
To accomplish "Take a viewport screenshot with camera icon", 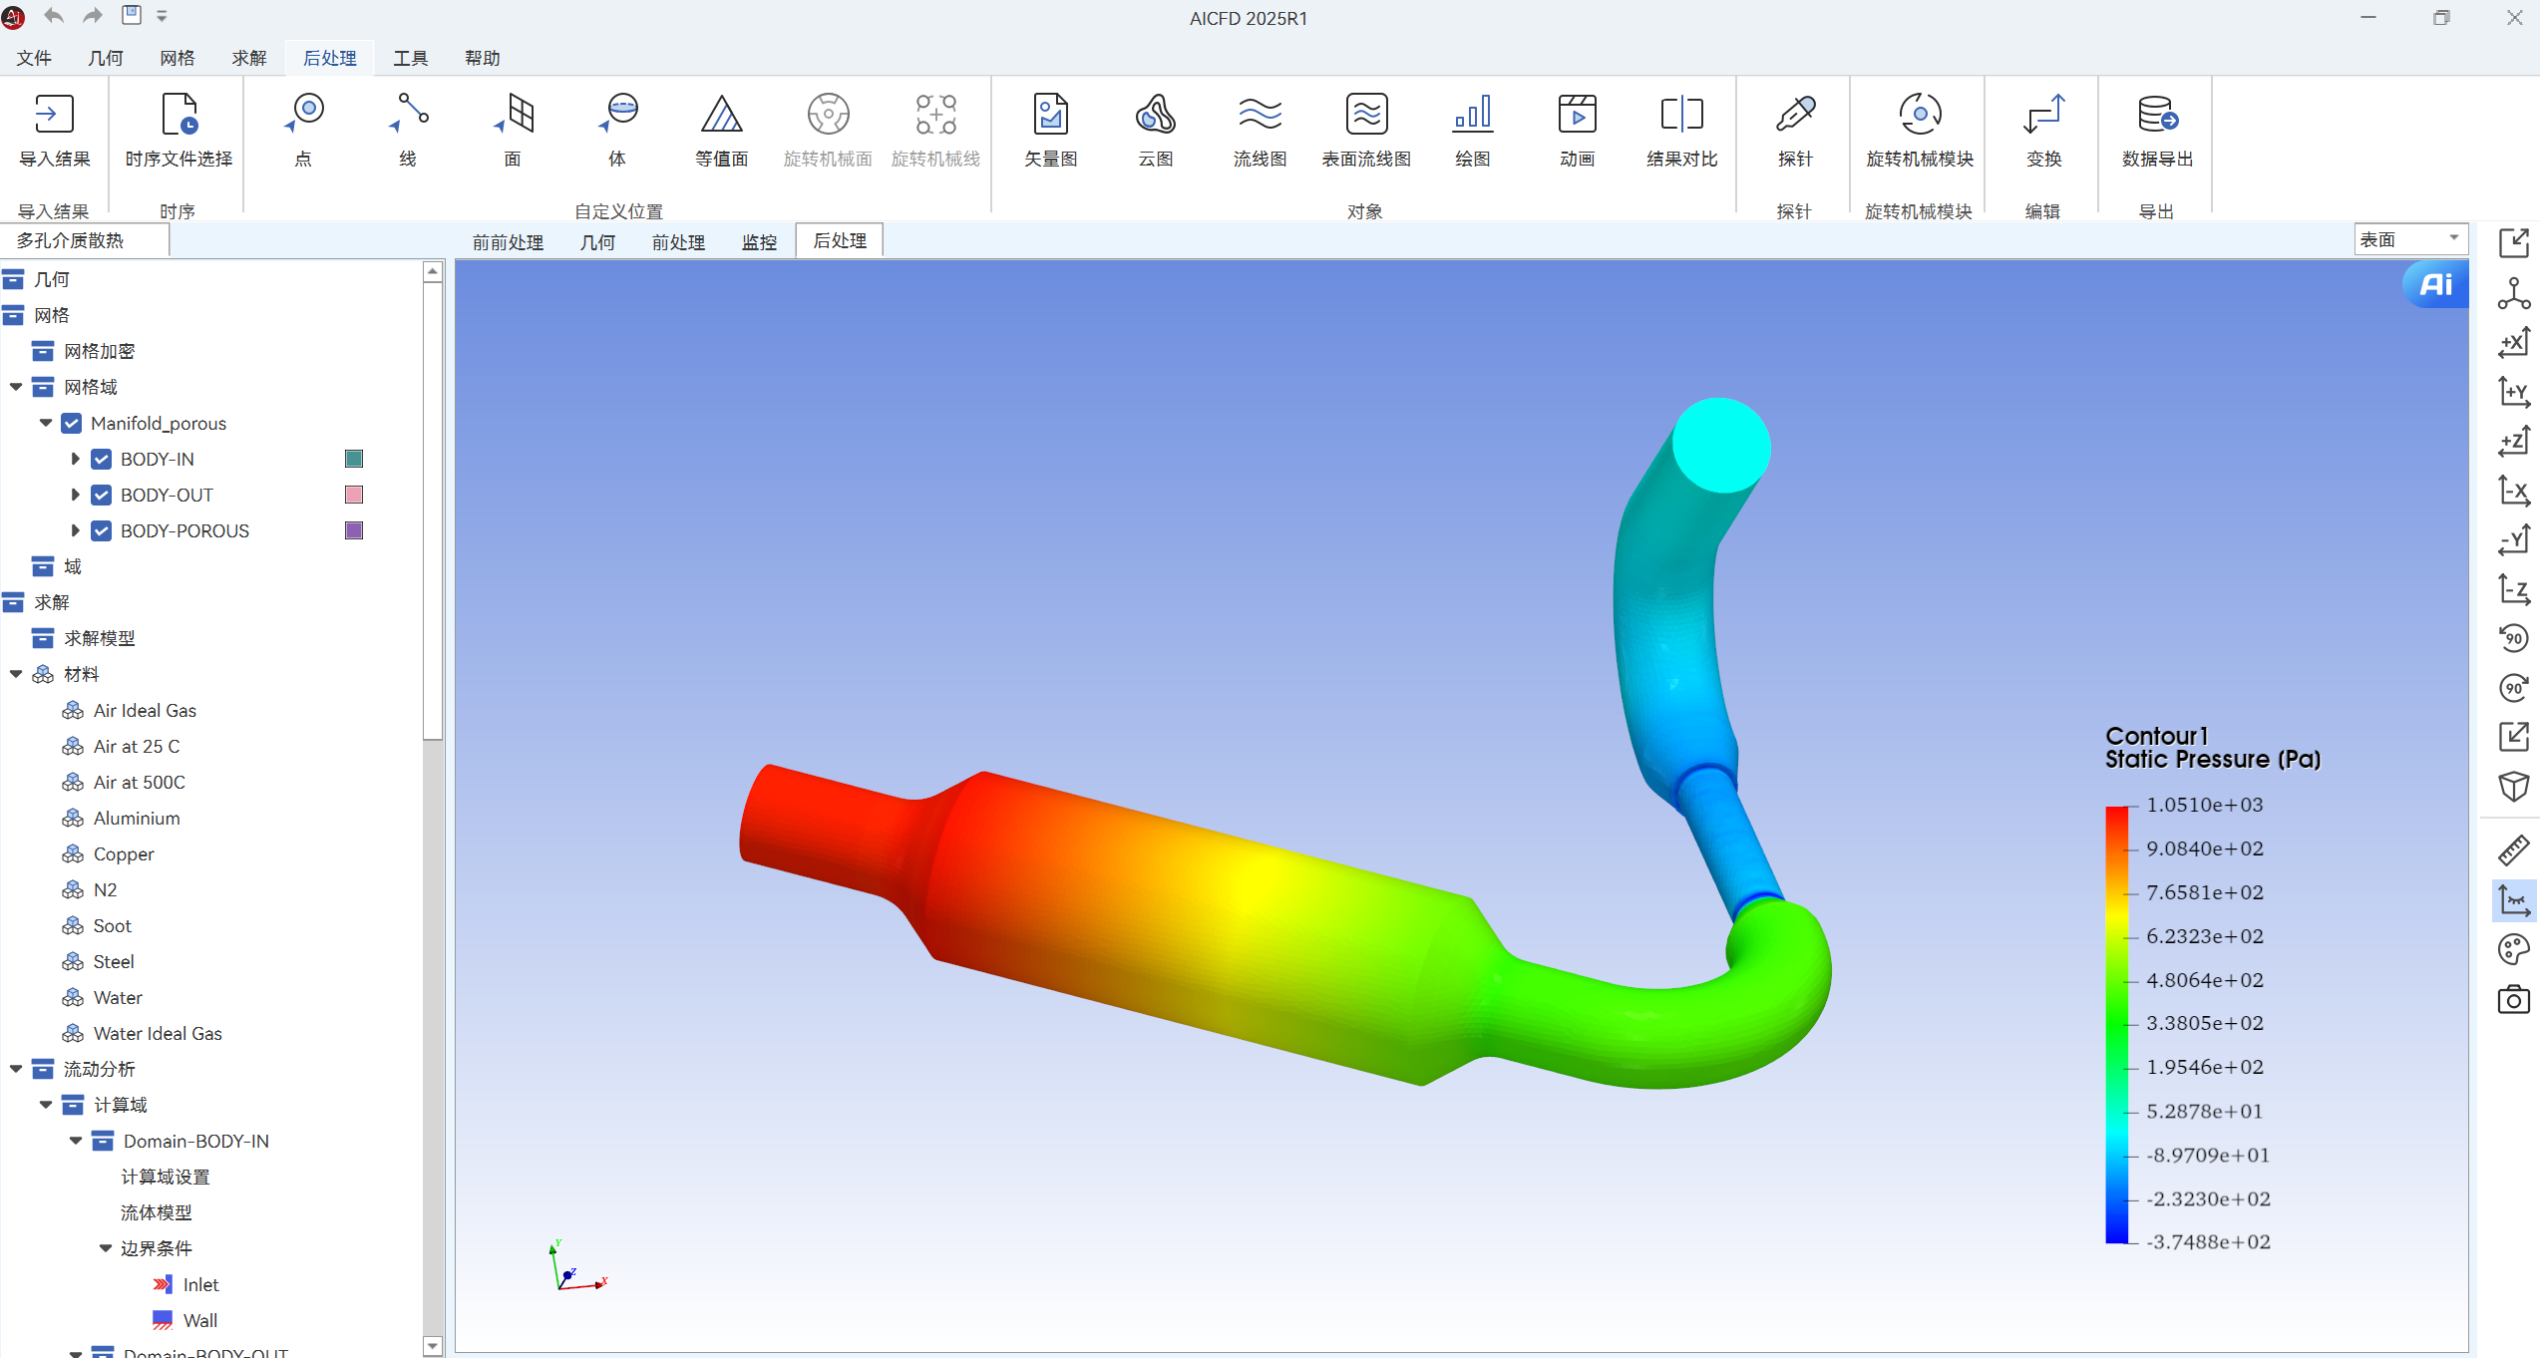I will pyautogui.click(x=2514, y=999).
